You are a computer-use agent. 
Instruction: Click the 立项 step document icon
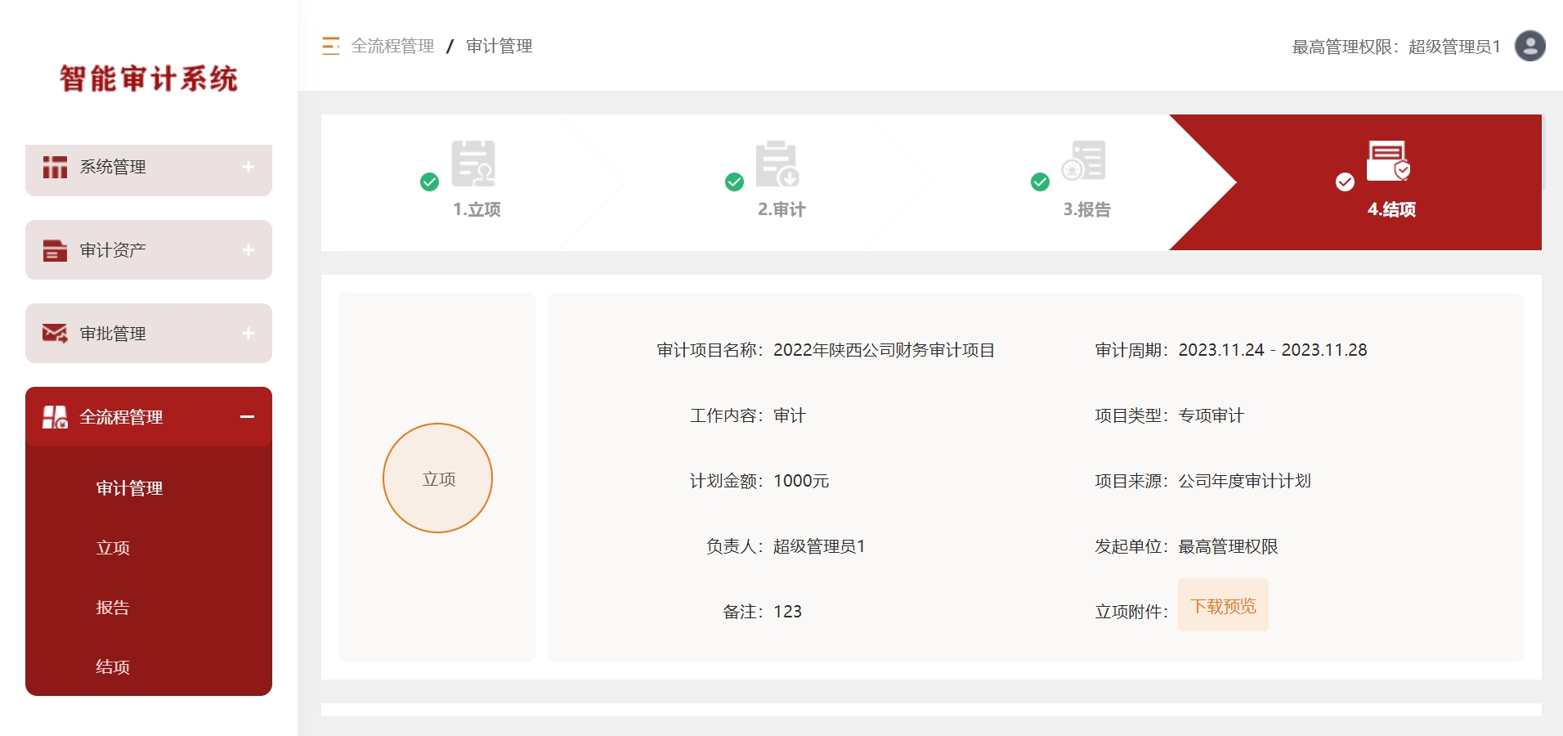click(473, 164)
